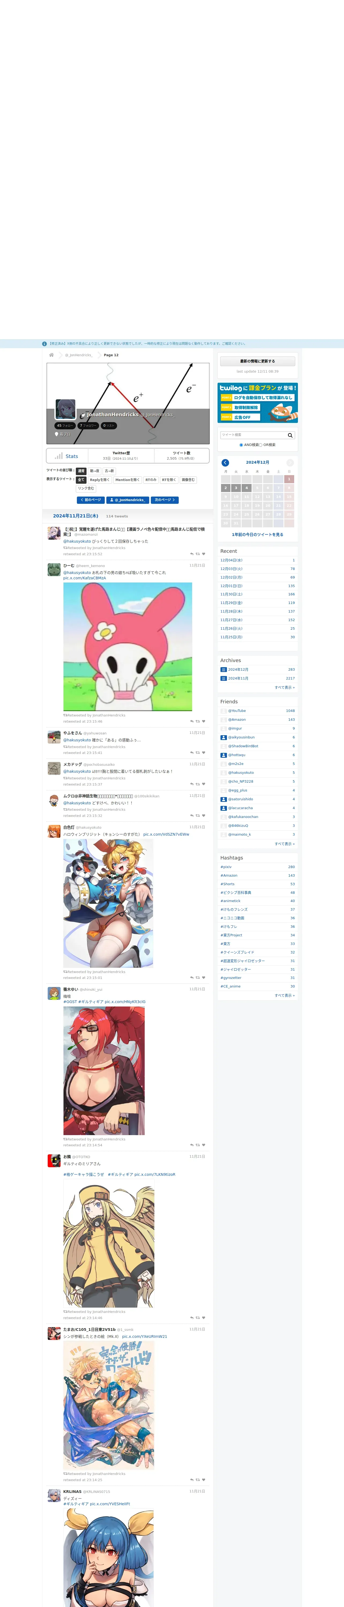This screenshot has height=1607, width=344.
Task: Show all Friends with すべて表示
Action: 285,843
